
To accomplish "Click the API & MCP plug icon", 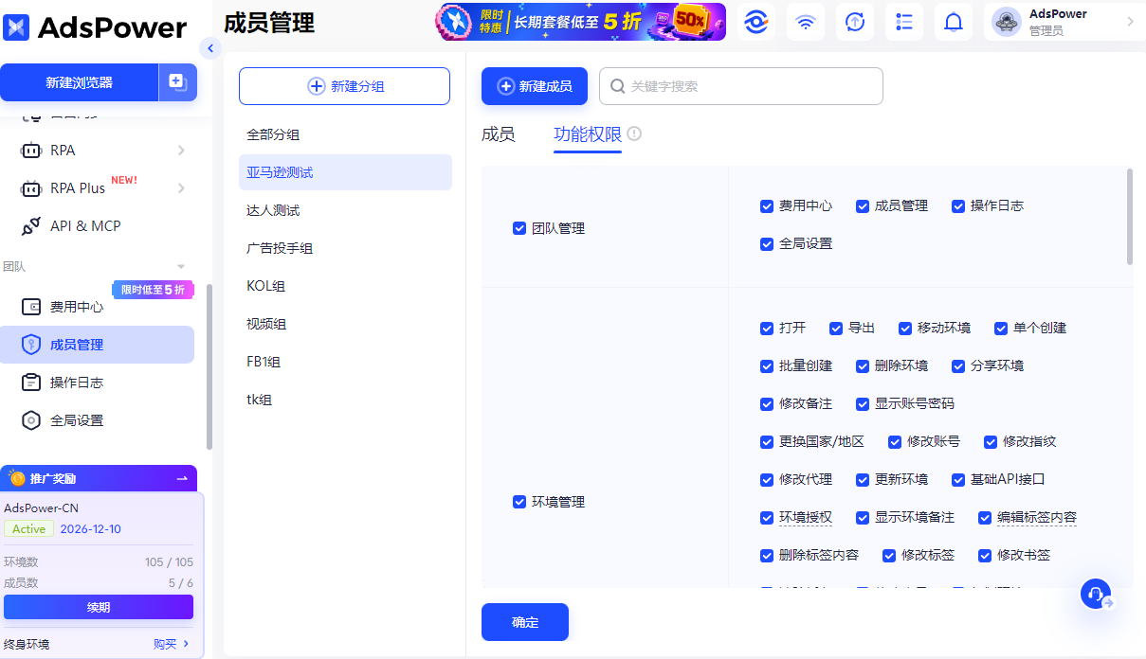I will click(31, 226).
